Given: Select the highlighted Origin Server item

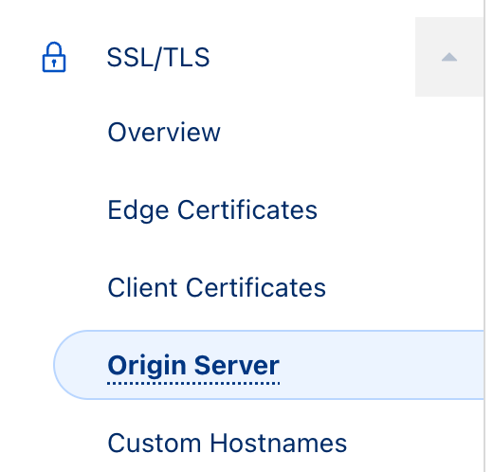Looking at the screenshot, I should (268, 365).
